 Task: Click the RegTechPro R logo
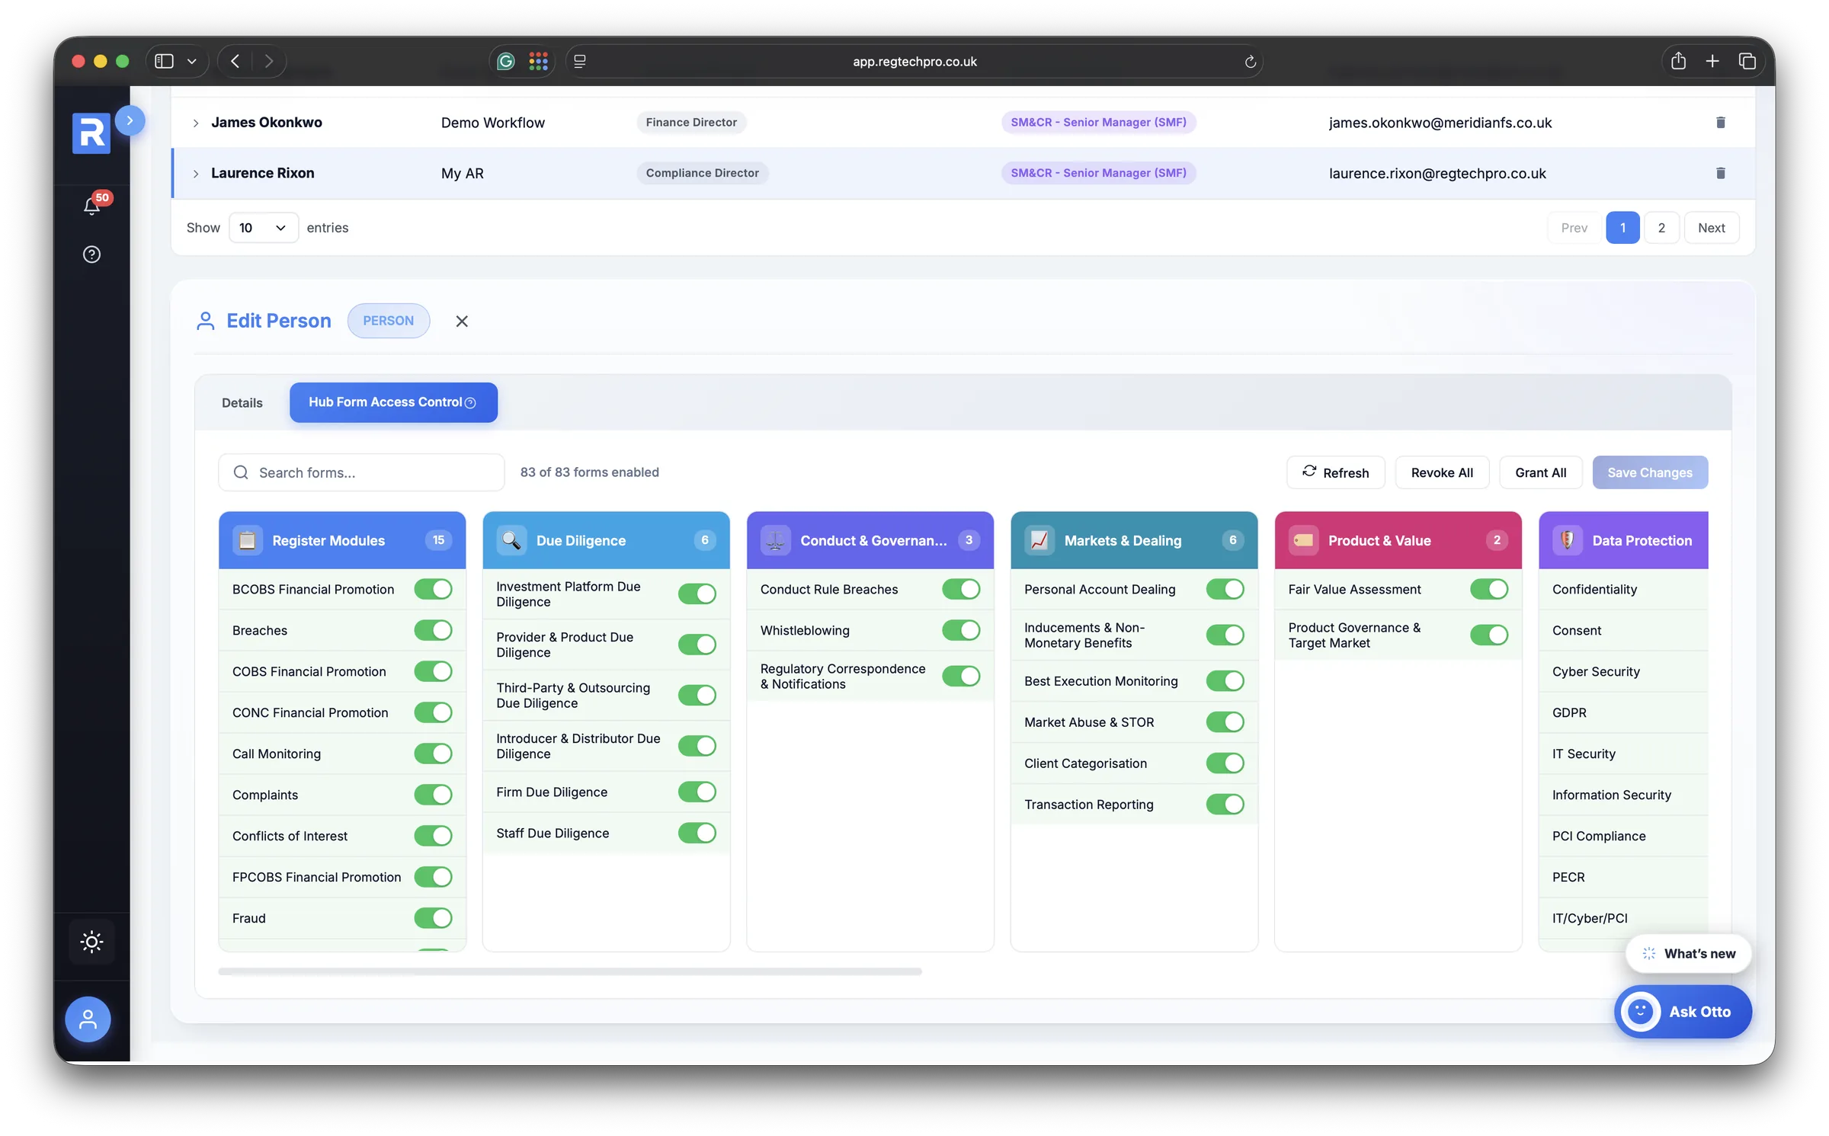pyautogui.click(x=91, y=133)
